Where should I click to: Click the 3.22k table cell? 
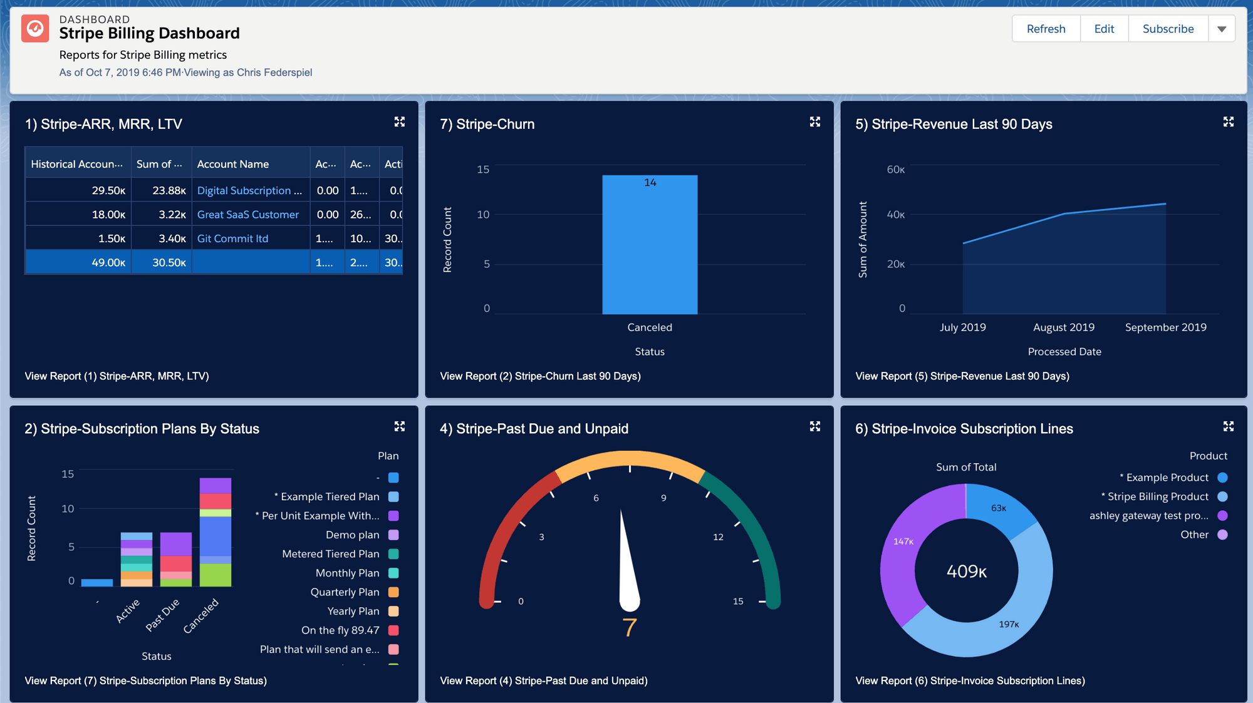click(162, 214)
